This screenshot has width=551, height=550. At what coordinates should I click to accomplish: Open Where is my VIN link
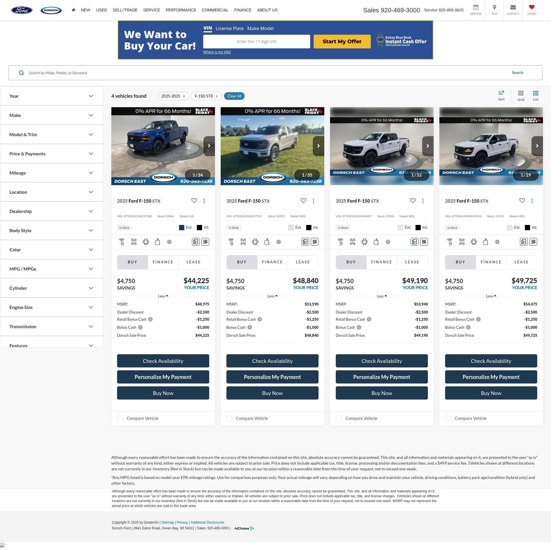[x=217, y=52]
